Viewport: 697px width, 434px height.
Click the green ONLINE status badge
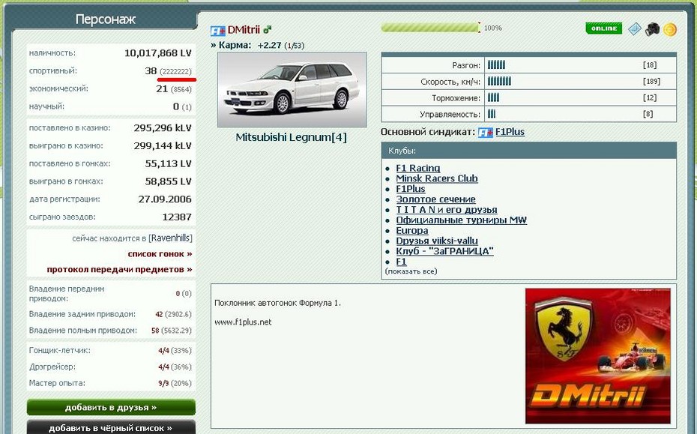pos(603,28)
